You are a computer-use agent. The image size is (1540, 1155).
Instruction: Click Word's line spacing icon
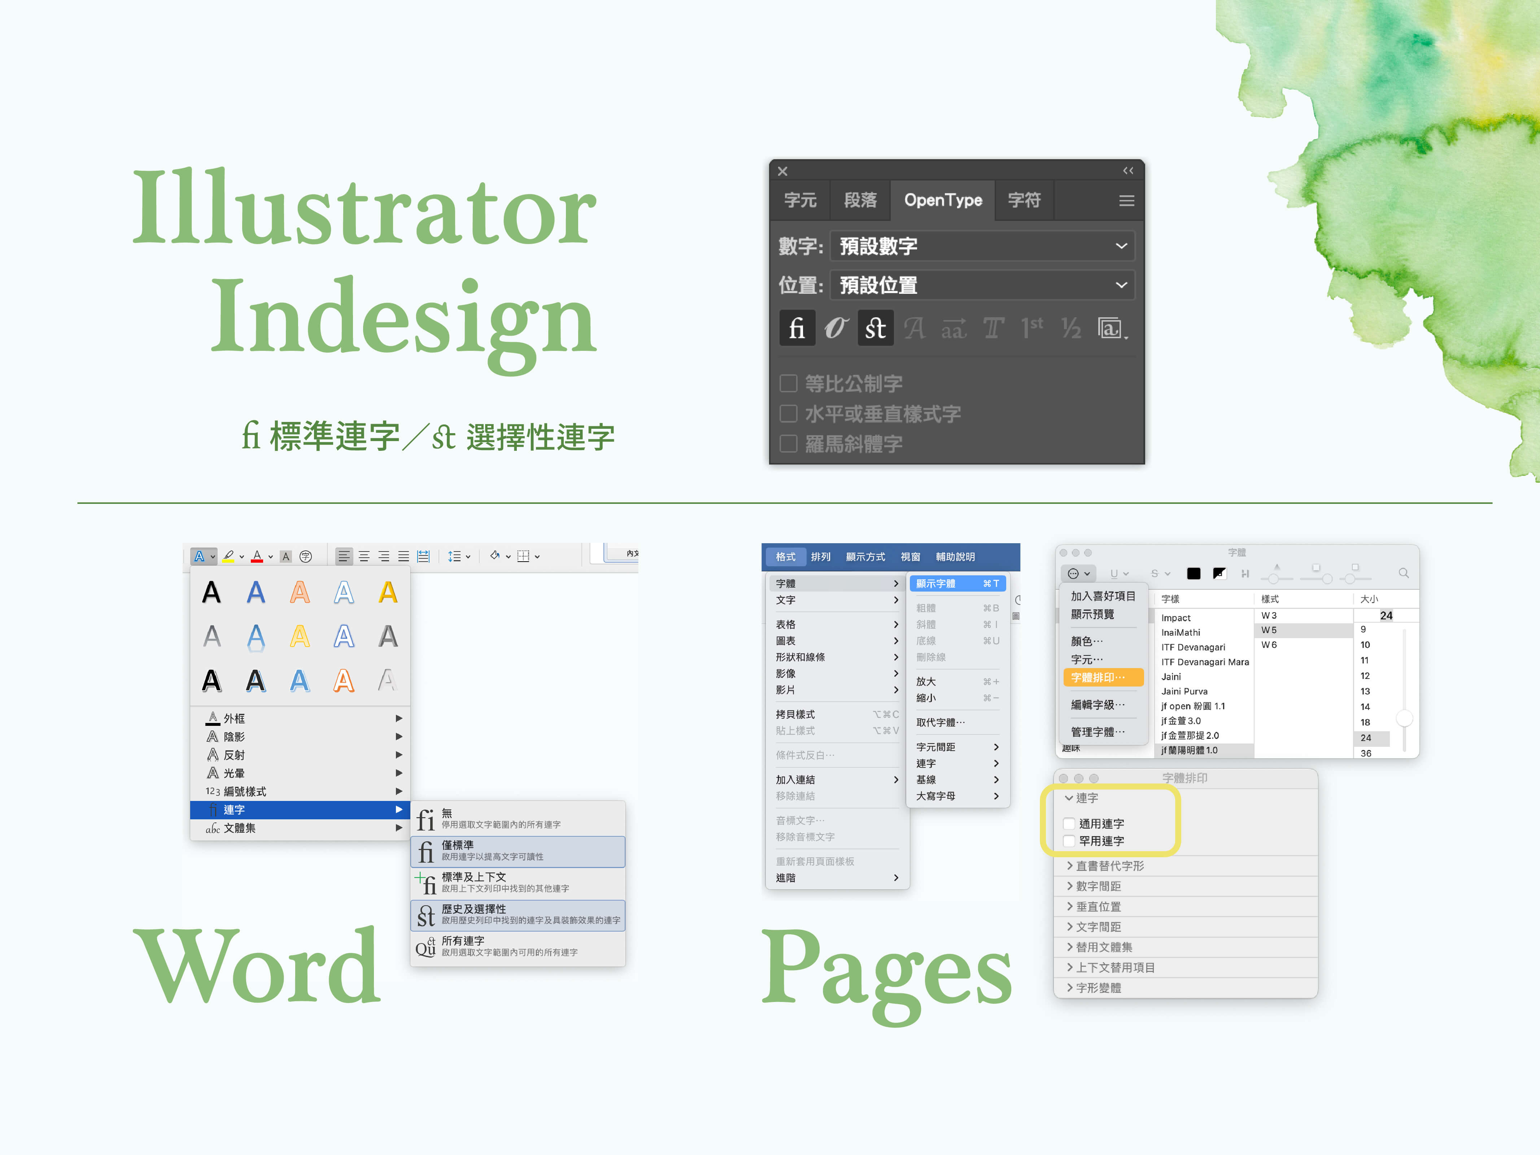[455, 556]
